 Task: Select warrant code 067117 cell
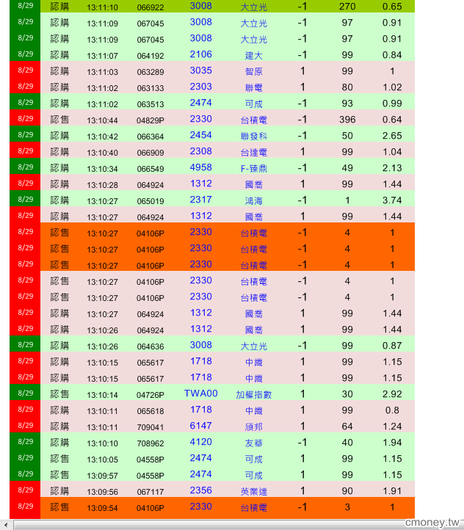pos(151,492)
